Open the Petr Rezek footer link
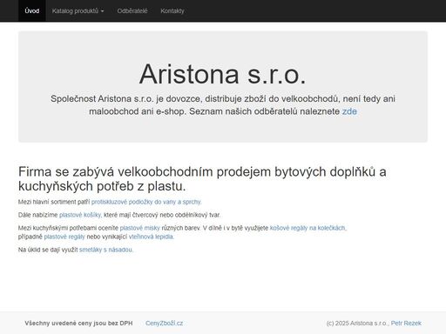The height and width of the screenshot is (334, 446). click(406, 324)
